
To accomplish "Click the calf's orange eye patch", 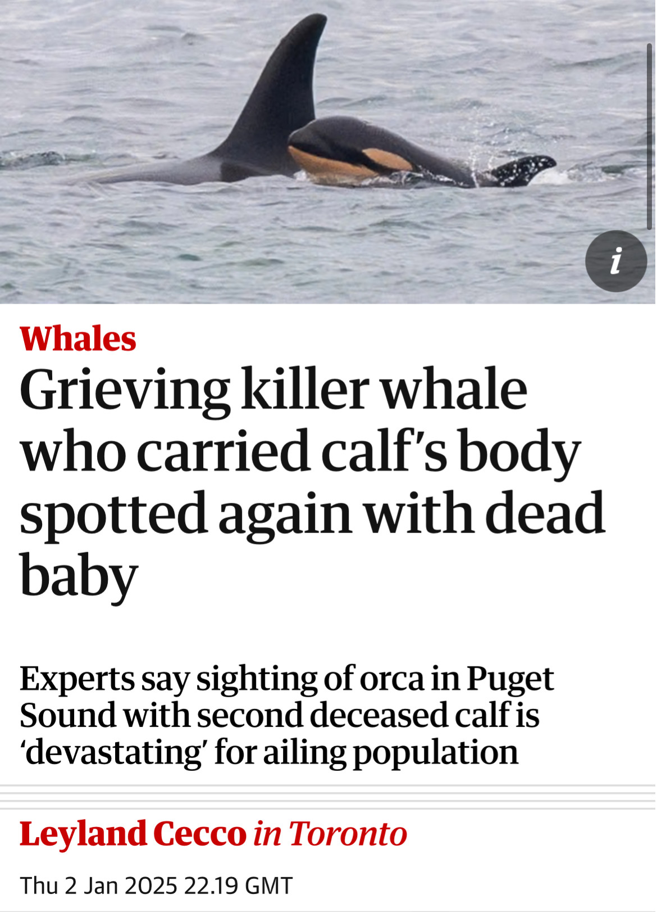I will (x=387, y=160).
